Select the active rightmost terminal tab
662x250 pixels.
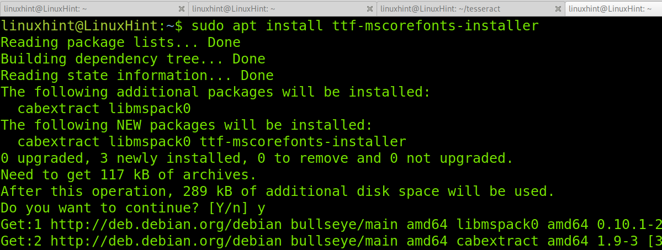click(613, 8)
